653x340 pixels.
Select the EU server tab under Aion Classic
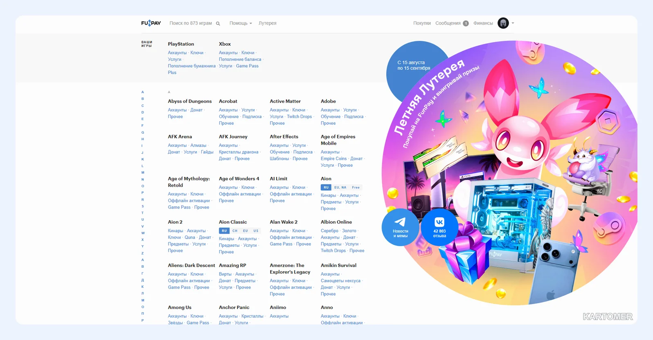[245, 231]
